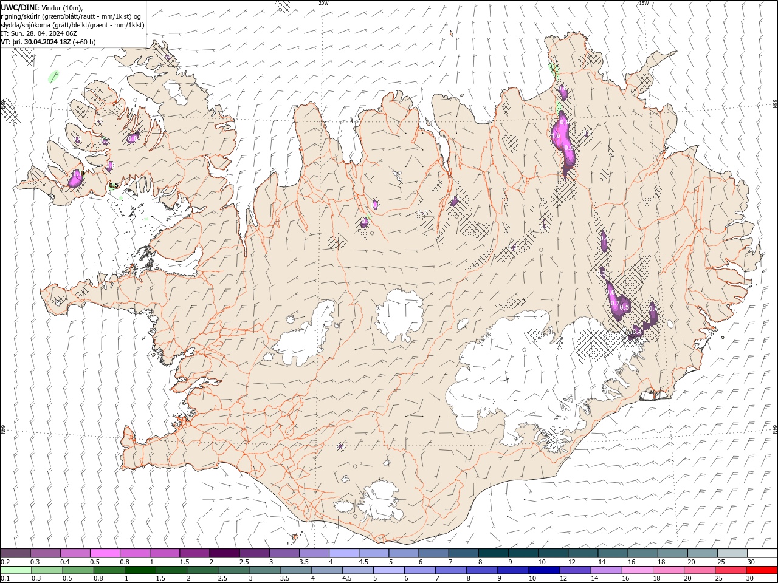The width and height of the screenshot is (778, 583).
Task: Pick the upper legend swatch between 0.3 and 0.4
Action: click(x=45, y=553)
